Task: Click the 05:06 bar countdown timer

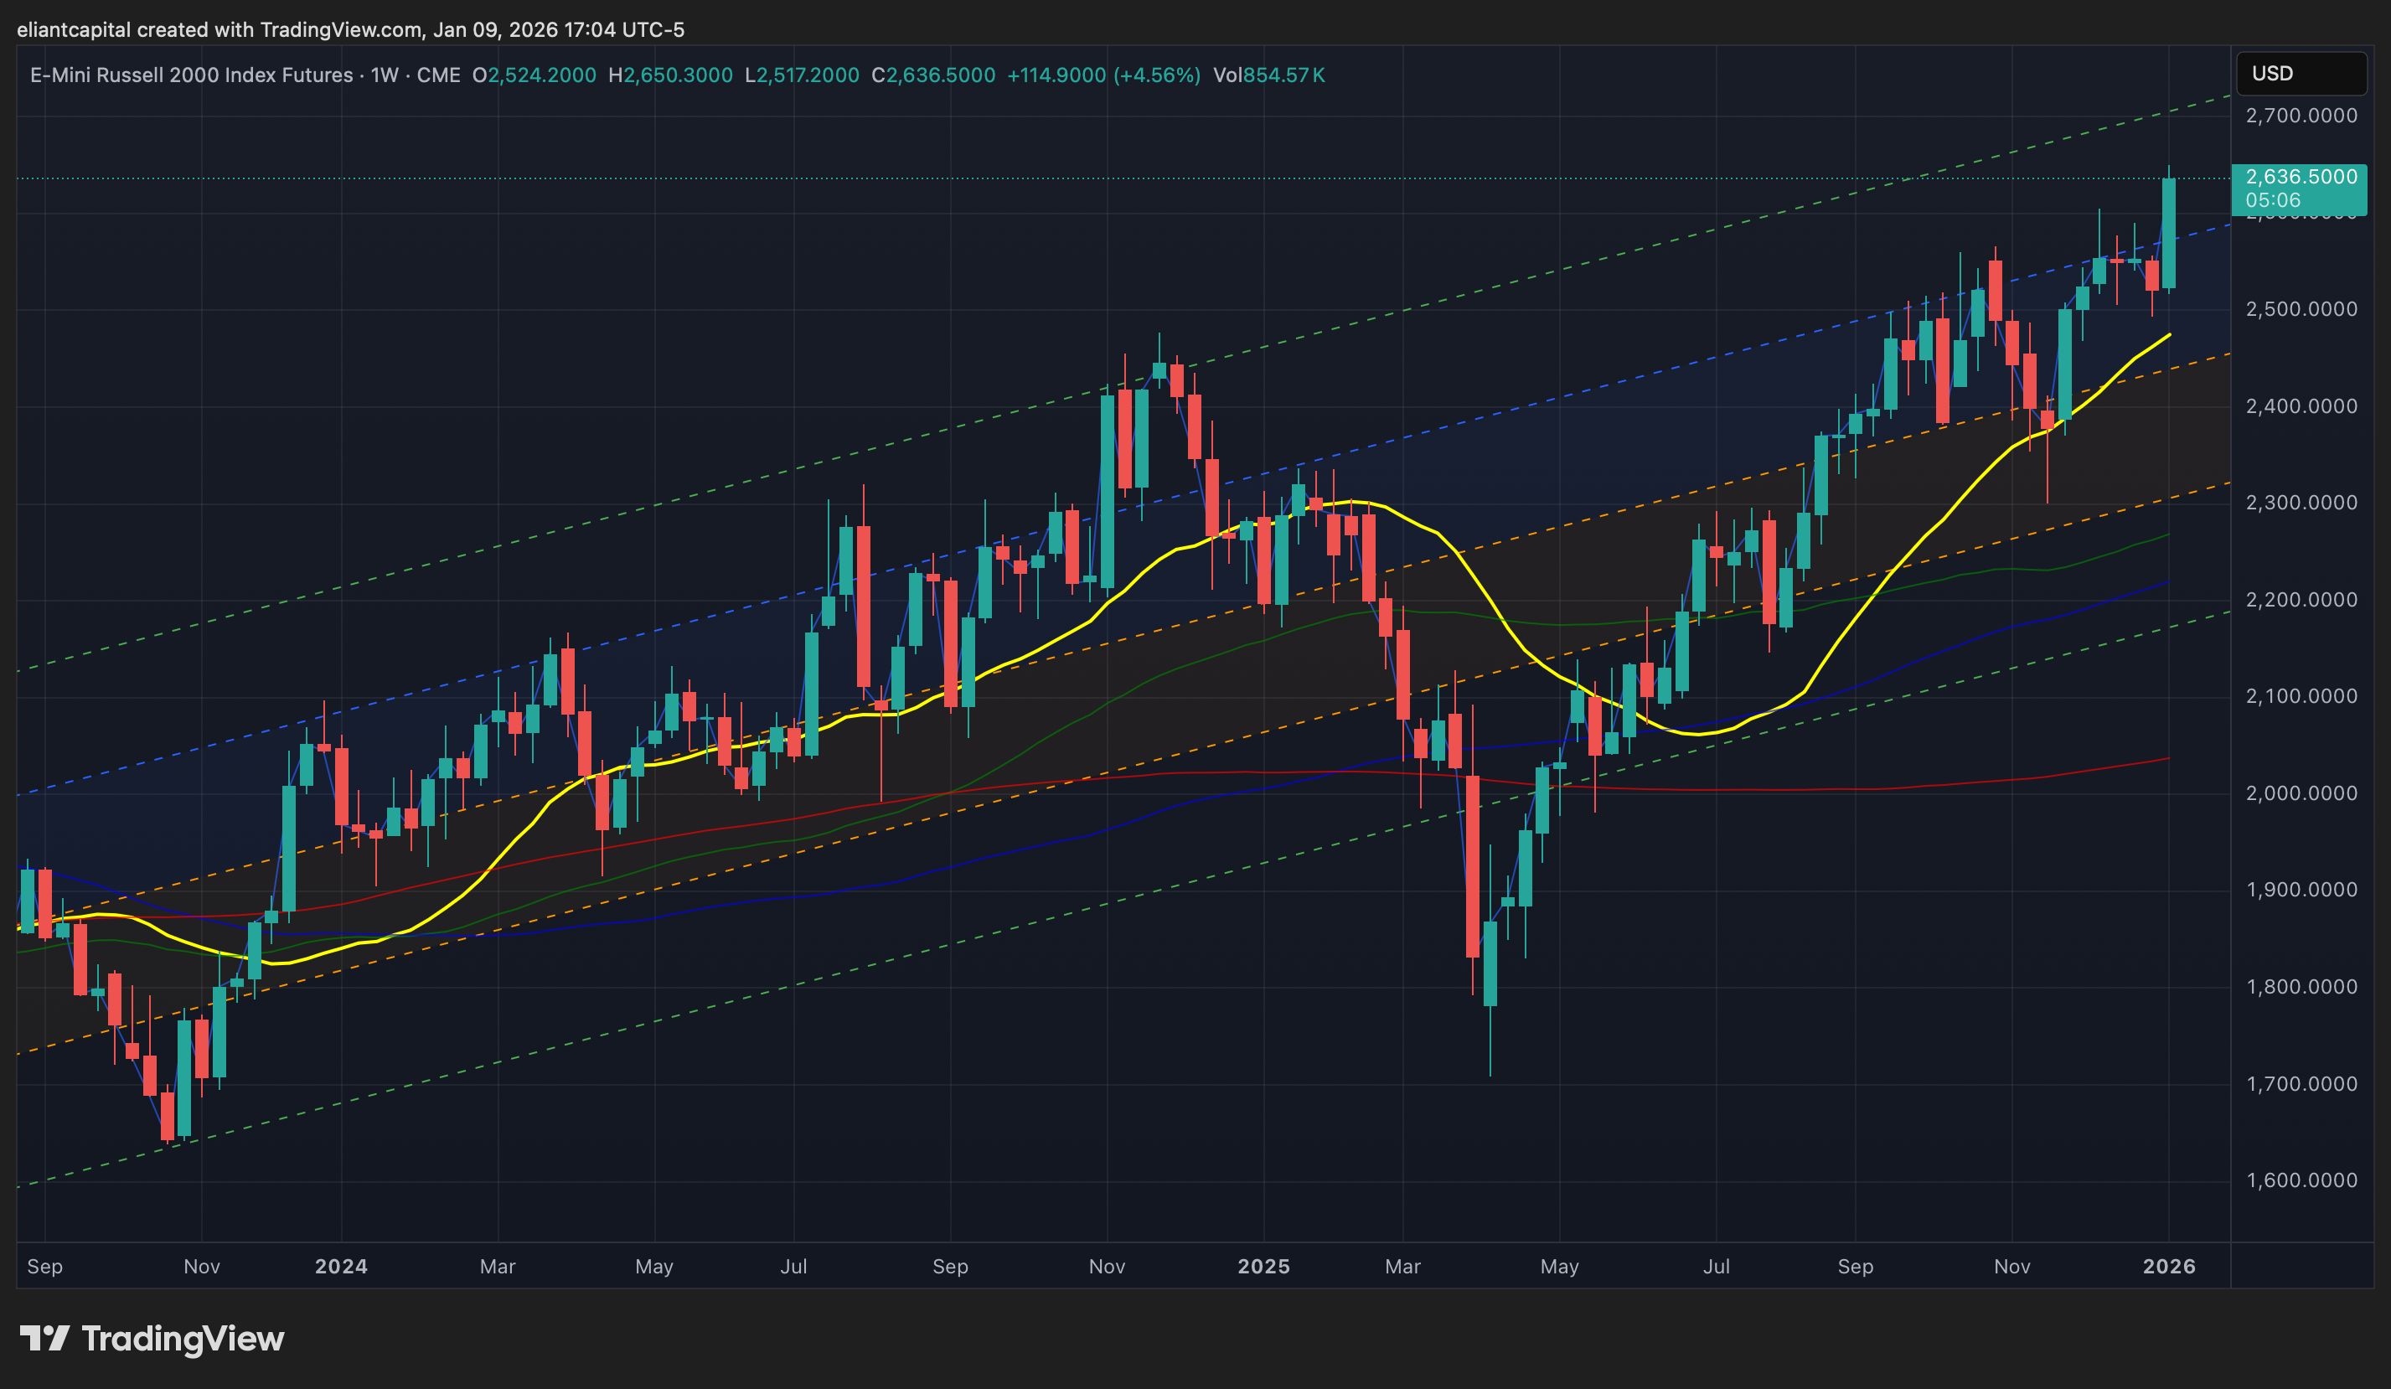Action: 2272,200
